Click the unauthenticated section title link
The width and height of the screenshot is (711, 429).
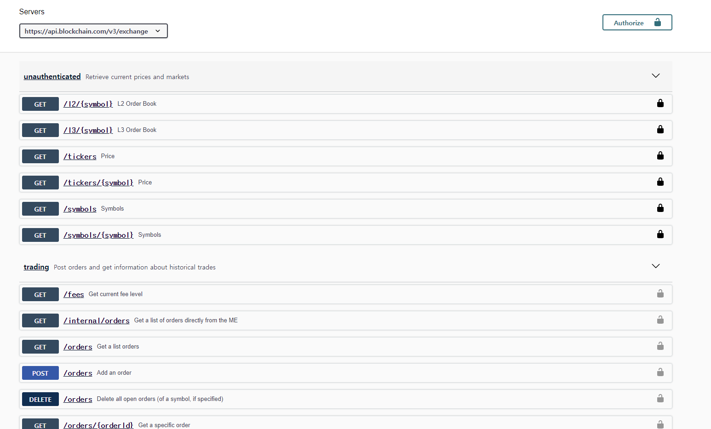52,76
